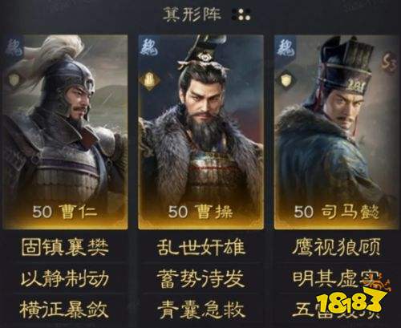Select the 乱世奸雄 skill
Image resolution: width=401 pixels, height=328 pixels.
pyautogui.click(x=200, y=247)
